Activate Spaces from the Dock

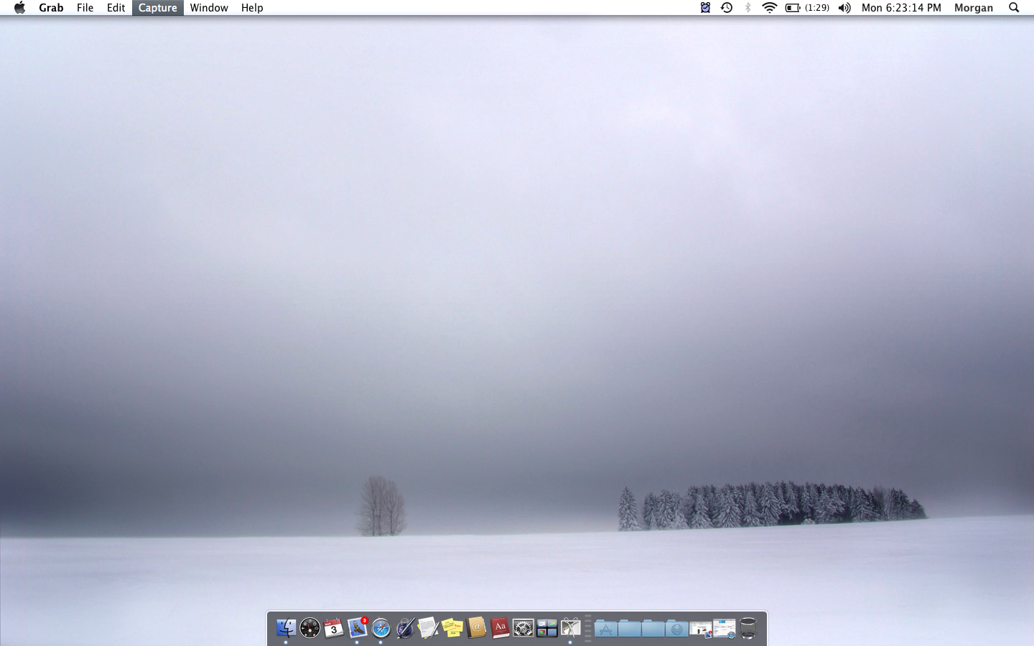(547, 628)
